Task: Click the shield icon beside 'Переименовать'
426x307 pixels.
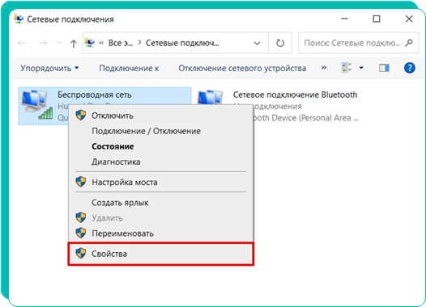Action: click(81, 233)
